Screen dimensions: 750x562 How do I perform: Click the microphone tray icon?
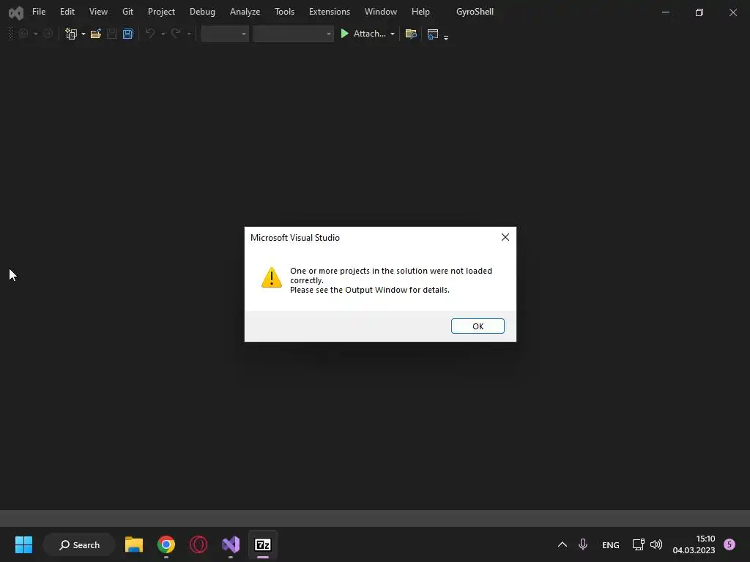(582, 544)
